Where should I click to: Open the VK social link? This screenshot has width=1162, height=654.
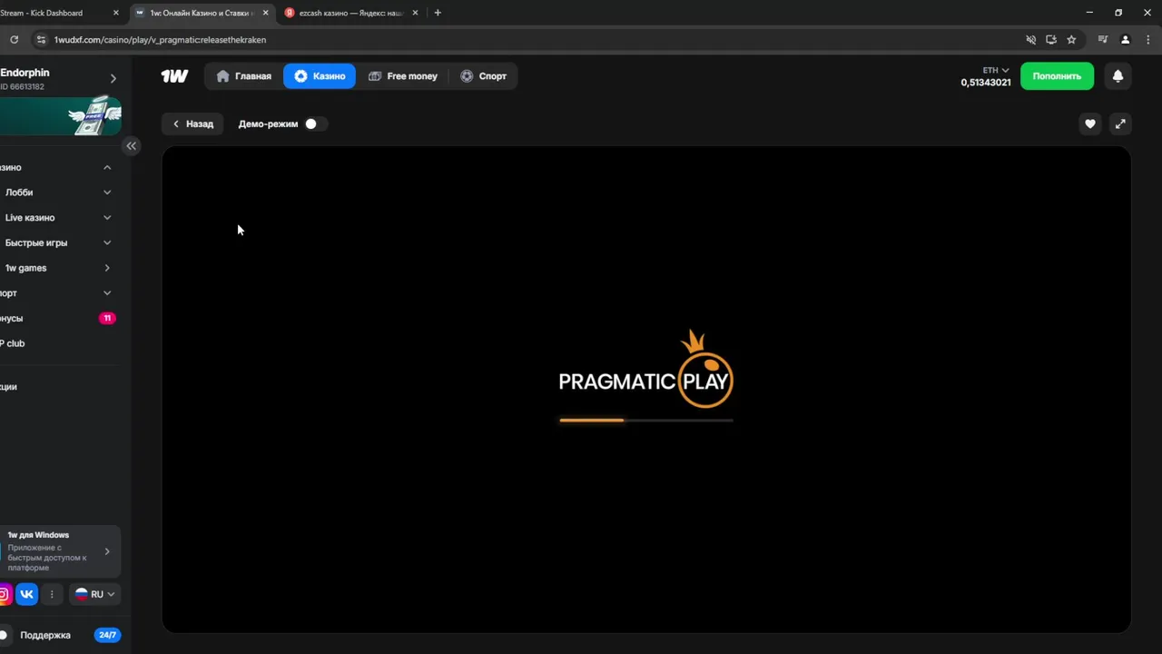click(x=26, y=594)
